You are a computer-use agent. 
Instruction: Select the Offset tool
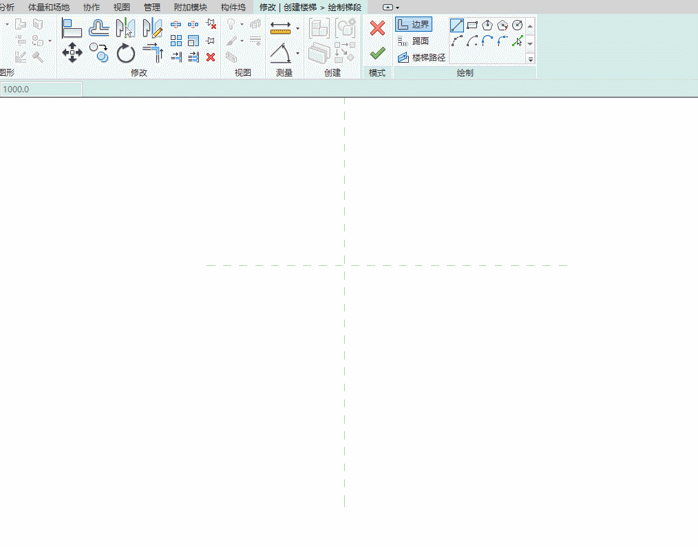(x=99, y=28)
